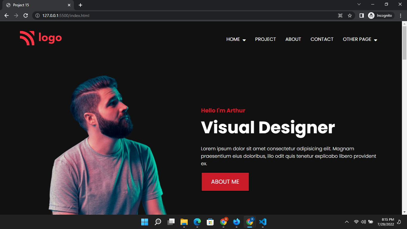The width and height of the screenshot is (407, 229).
Task: Switch to the active Chrome taskbar icon
Action: [250, 222]
